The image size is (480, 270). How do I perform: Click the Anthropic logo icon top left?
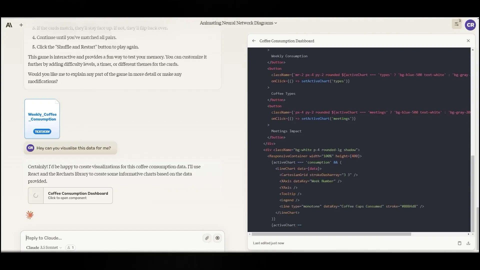(x=8, y=24)
